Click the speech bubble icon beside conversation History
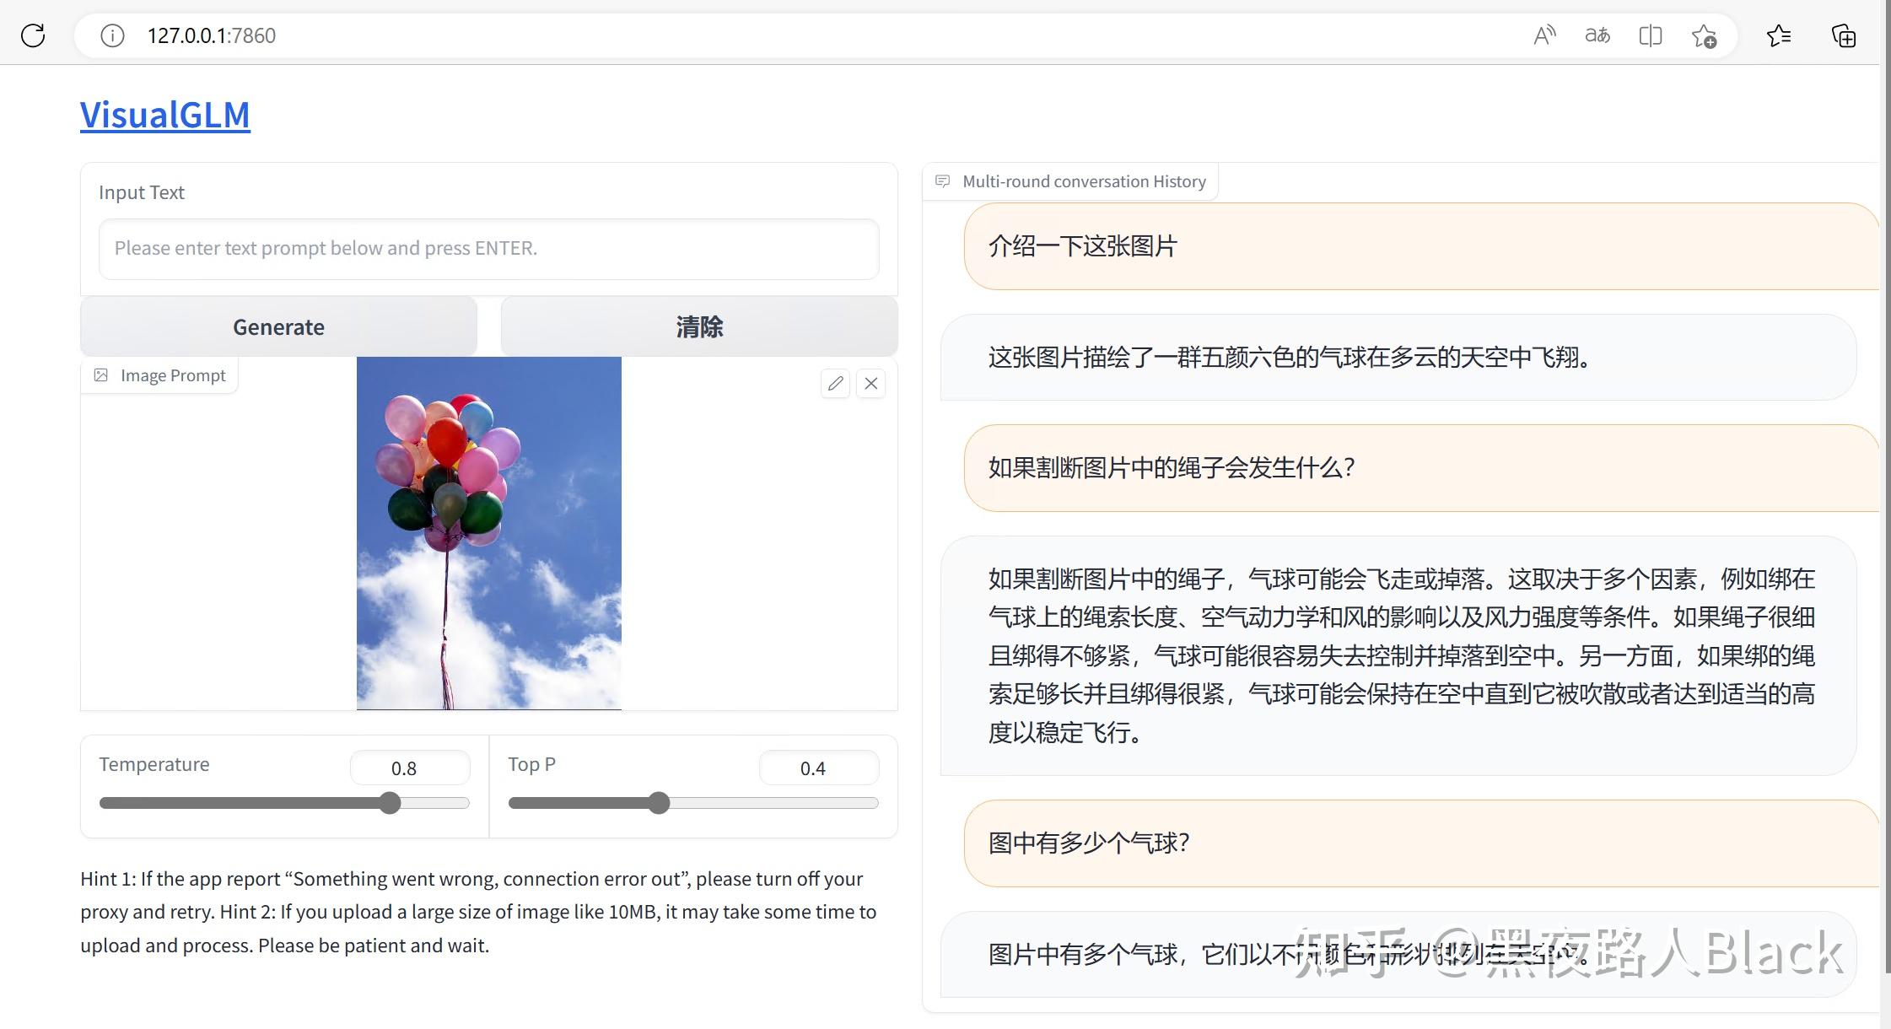Viewport: 1891px width, 1029px height. [x=943, y=180]
